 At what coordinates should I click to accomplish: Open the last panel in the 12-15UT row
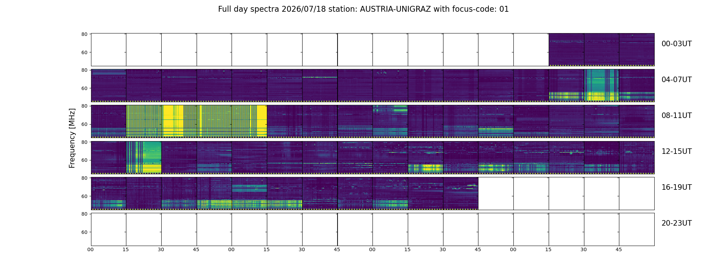coord(637,157)
